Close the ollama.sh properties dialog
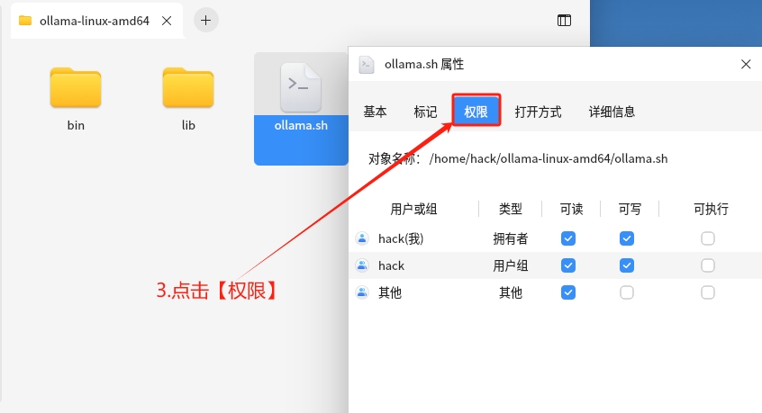The height and width of the screenshot is (413, 762). click(746, 64)
